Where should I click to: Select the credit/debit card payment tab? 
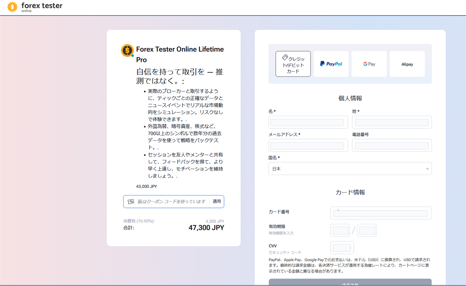click(x=293, y=64)
